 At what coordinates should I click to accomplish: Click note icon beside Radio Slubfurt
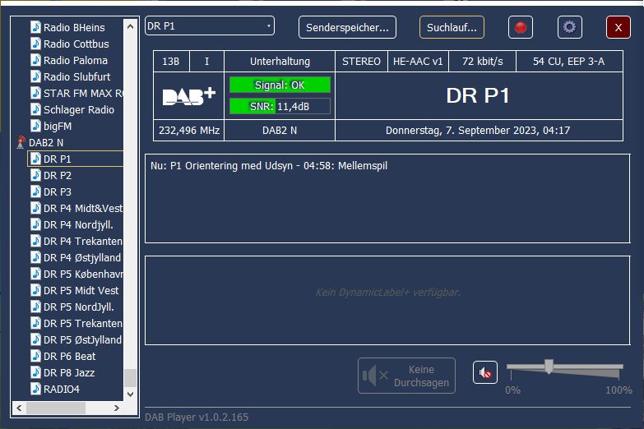(x=35, y=76)
